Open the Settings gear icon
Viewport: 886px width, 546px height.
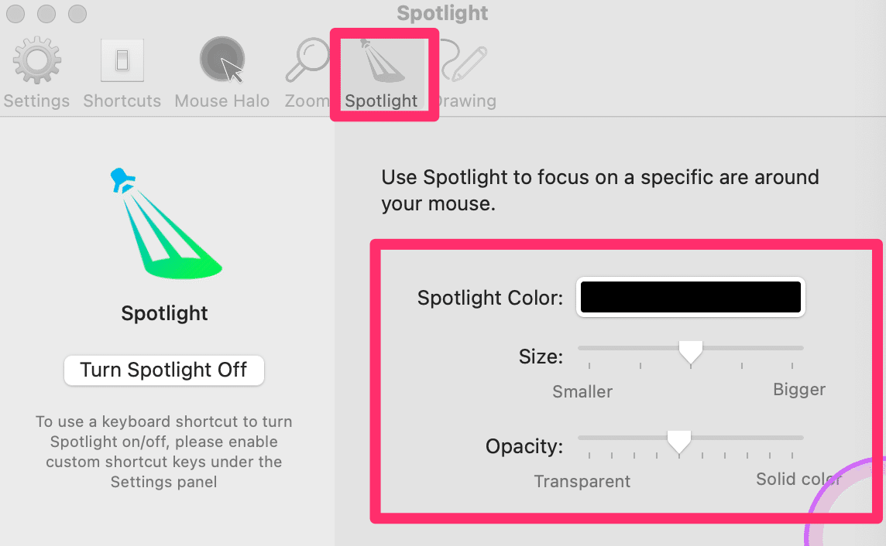tap(36, 60)
